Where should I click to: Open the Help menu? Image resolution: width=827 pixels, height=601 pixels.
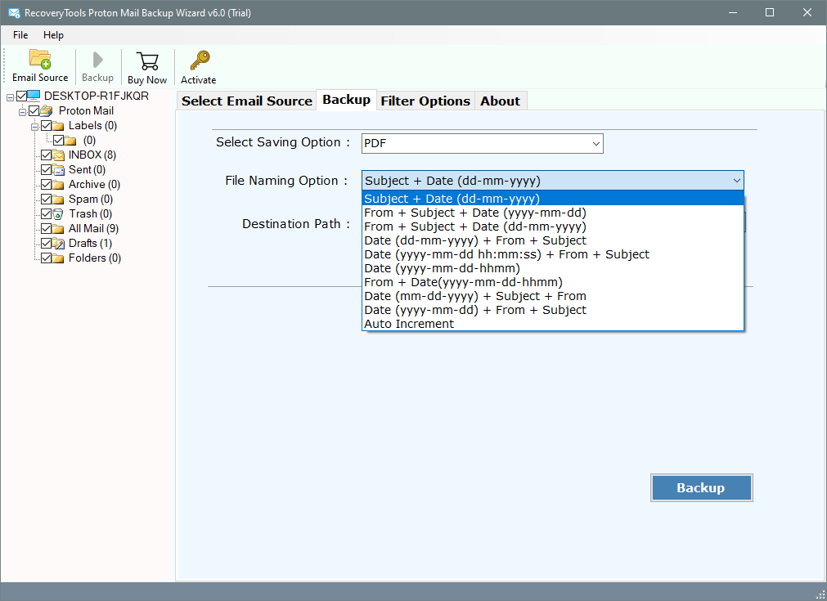pos(53,35)
